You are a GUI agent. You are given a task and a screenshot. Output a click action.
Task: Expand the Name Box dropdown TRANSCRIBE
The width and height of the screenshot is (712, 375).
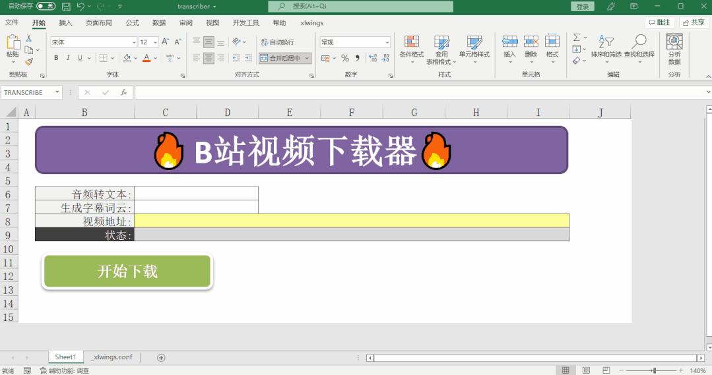click(x=57, y=92)
